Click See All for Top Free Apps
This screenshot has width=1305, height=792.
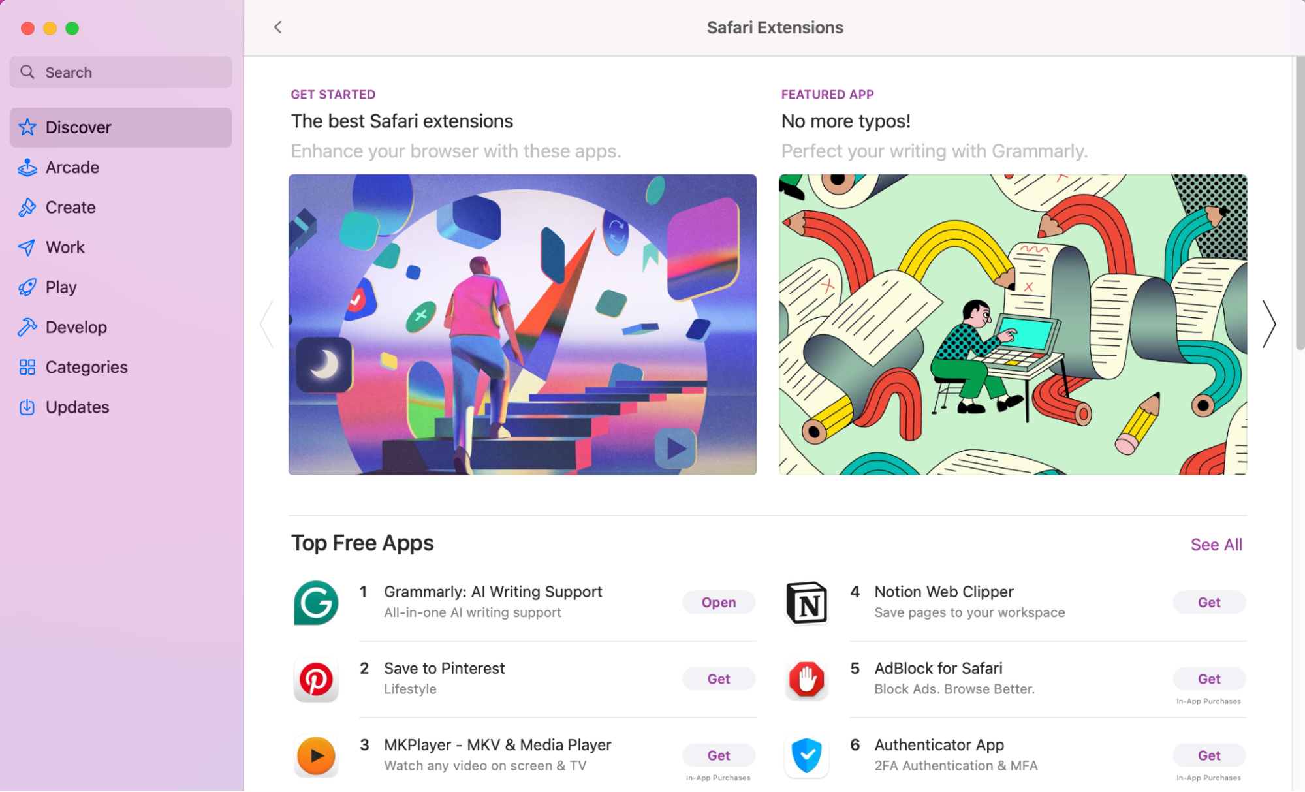pos(1216,544)
